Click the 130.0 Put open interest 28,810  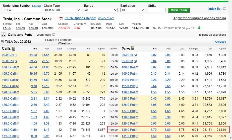[221, 130]
